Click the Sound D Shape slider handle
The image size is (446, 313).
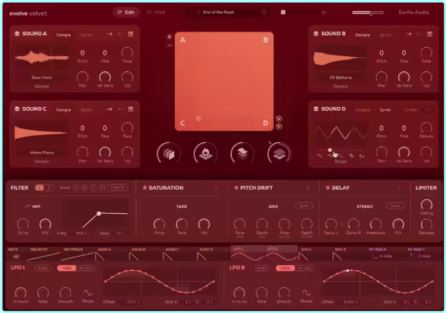coord(330,150)
